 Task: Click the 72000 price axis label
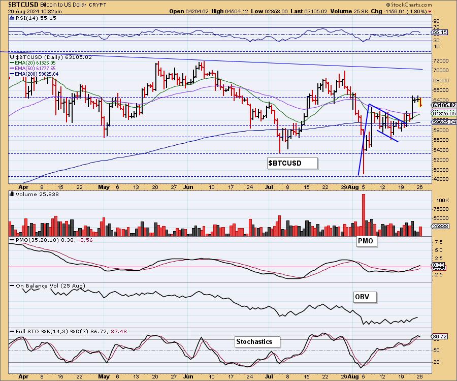[x=441, y=61]
